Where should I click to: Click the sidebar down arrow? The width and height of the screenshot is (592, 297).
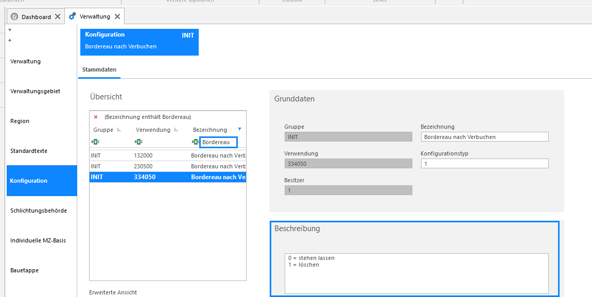10,30
